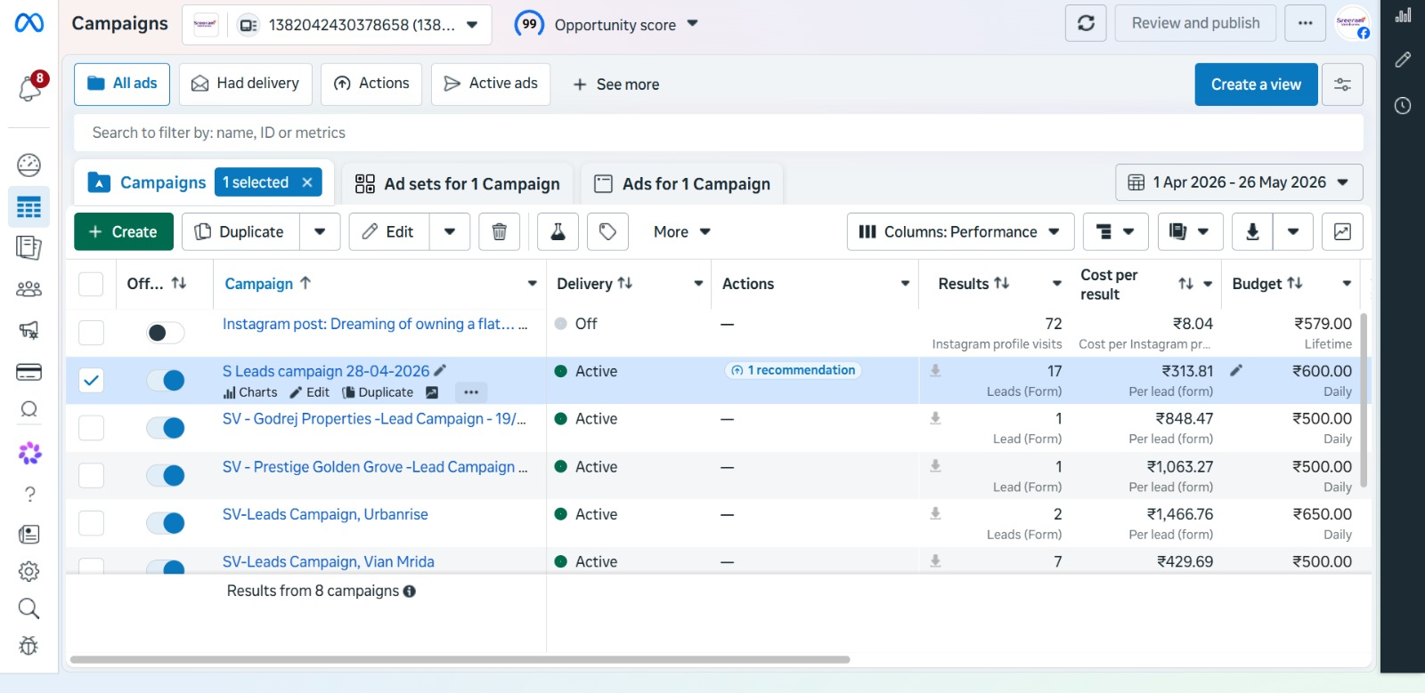Screen dimensions: 1425x693
Task: Open help question mark icon
Action: 29,494
